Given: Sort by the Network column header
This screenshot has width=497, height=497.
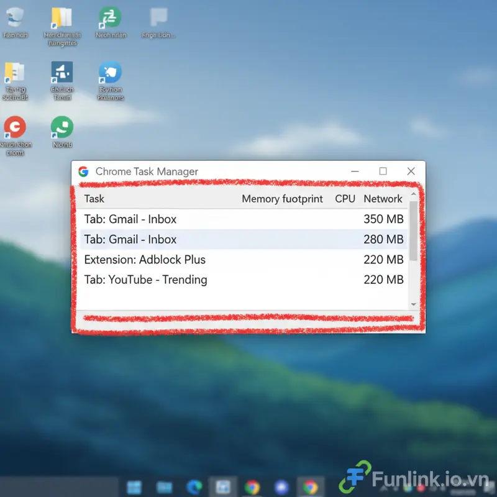Looking at the screenshot, I should tap(383, 199).
